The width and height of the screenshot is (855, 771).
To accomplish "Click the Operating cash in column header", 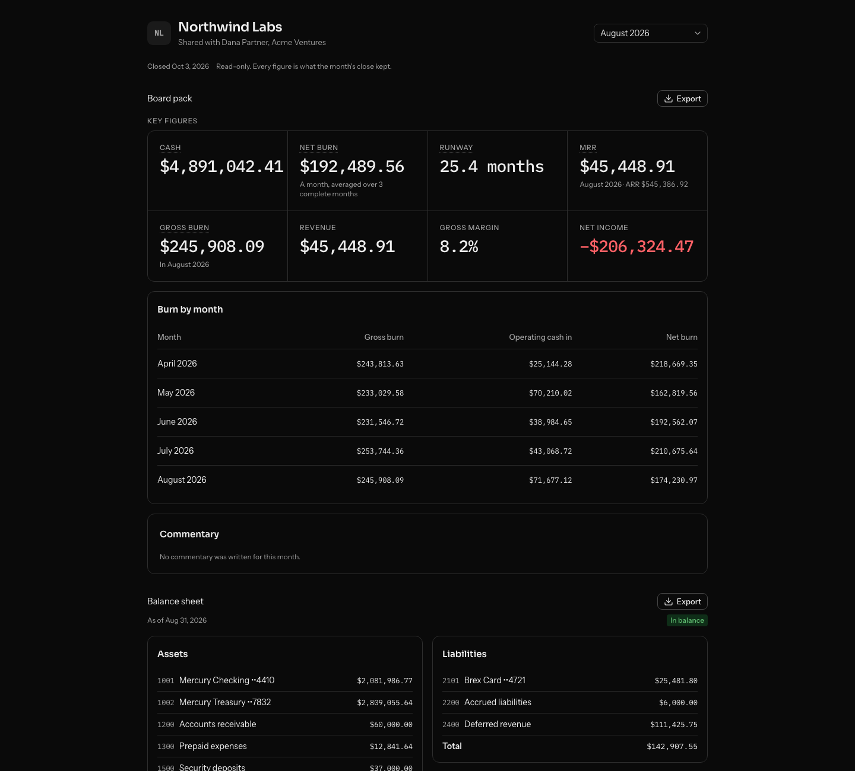I will tap(540, 337).
